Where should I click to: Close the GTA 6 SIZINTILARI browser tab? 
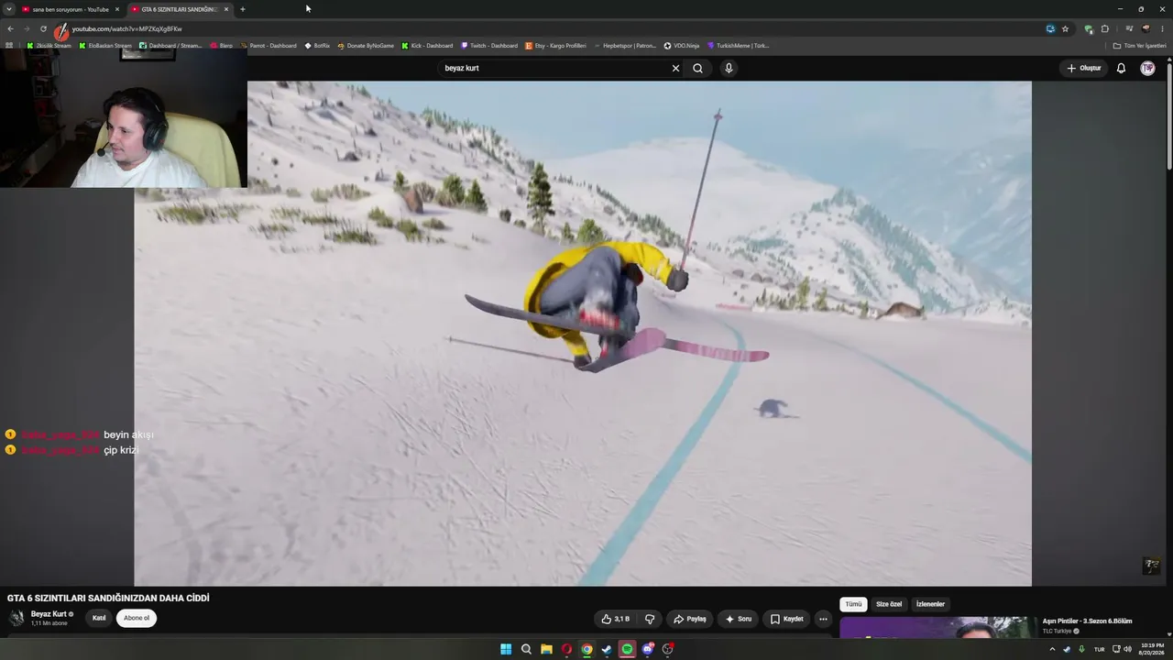226,9
